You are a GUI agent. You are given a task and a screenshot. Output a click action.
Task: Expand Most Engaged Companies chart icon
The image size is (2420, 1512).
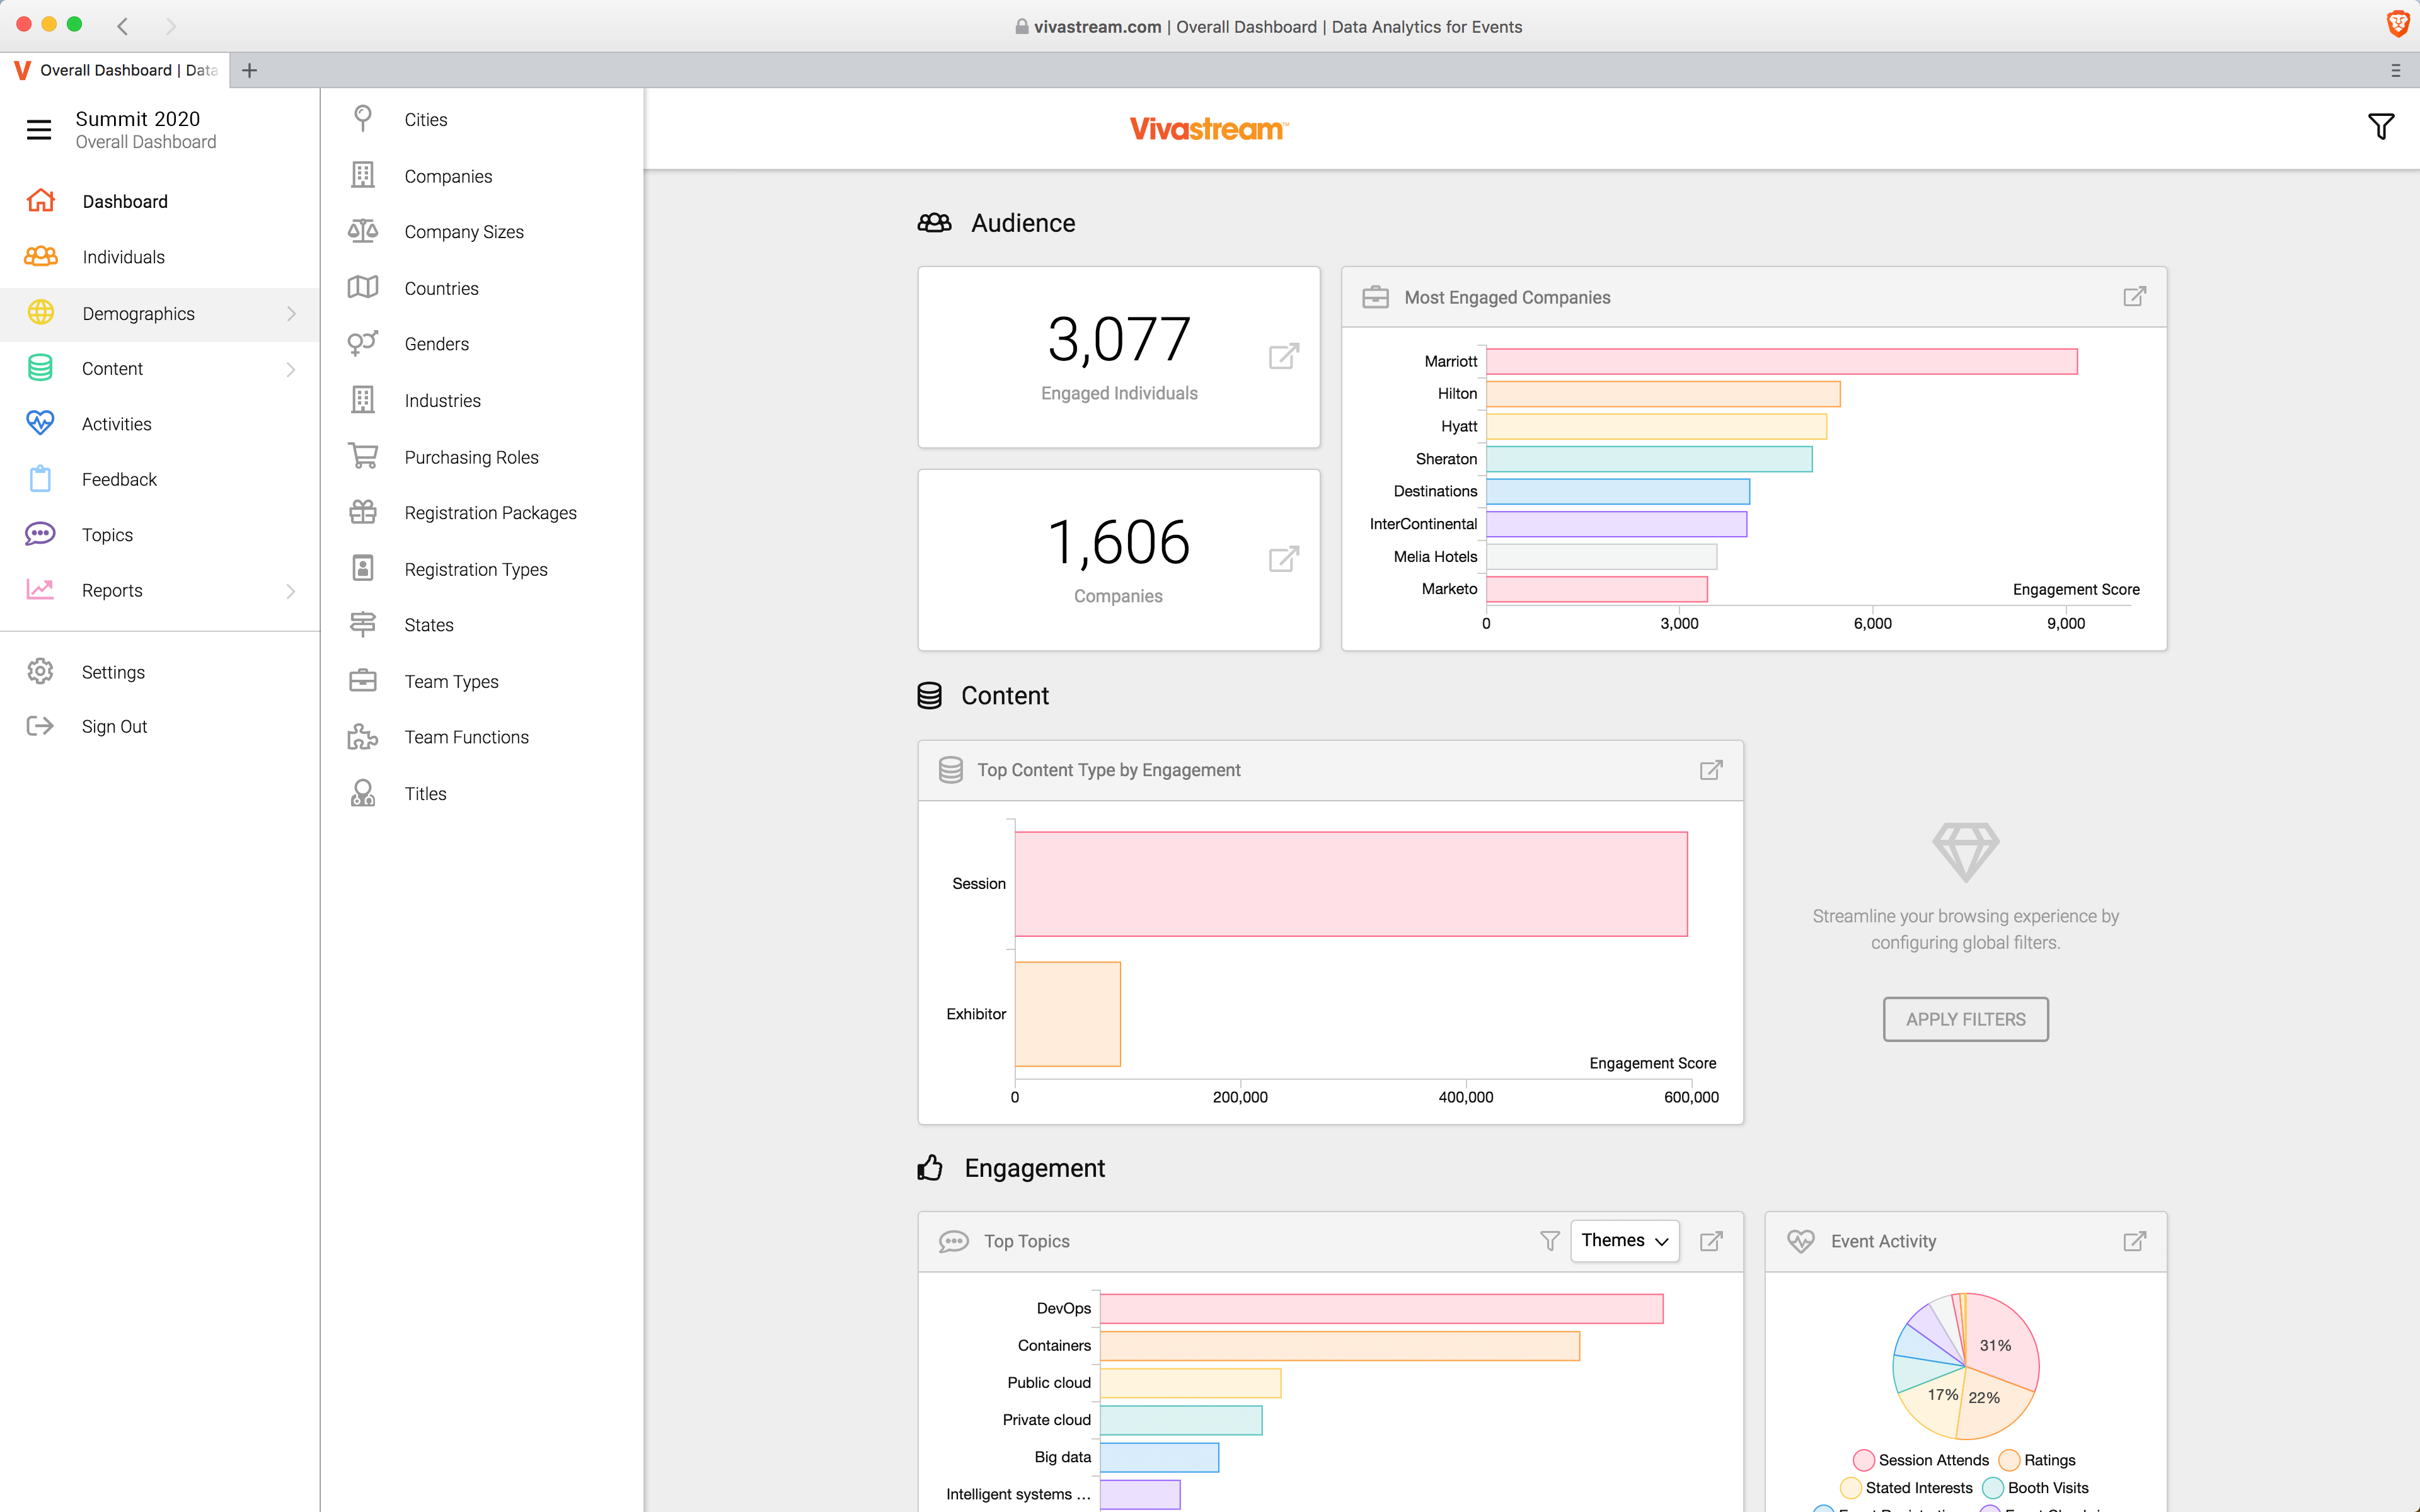pyautogui.click(x=2134, y=296)
